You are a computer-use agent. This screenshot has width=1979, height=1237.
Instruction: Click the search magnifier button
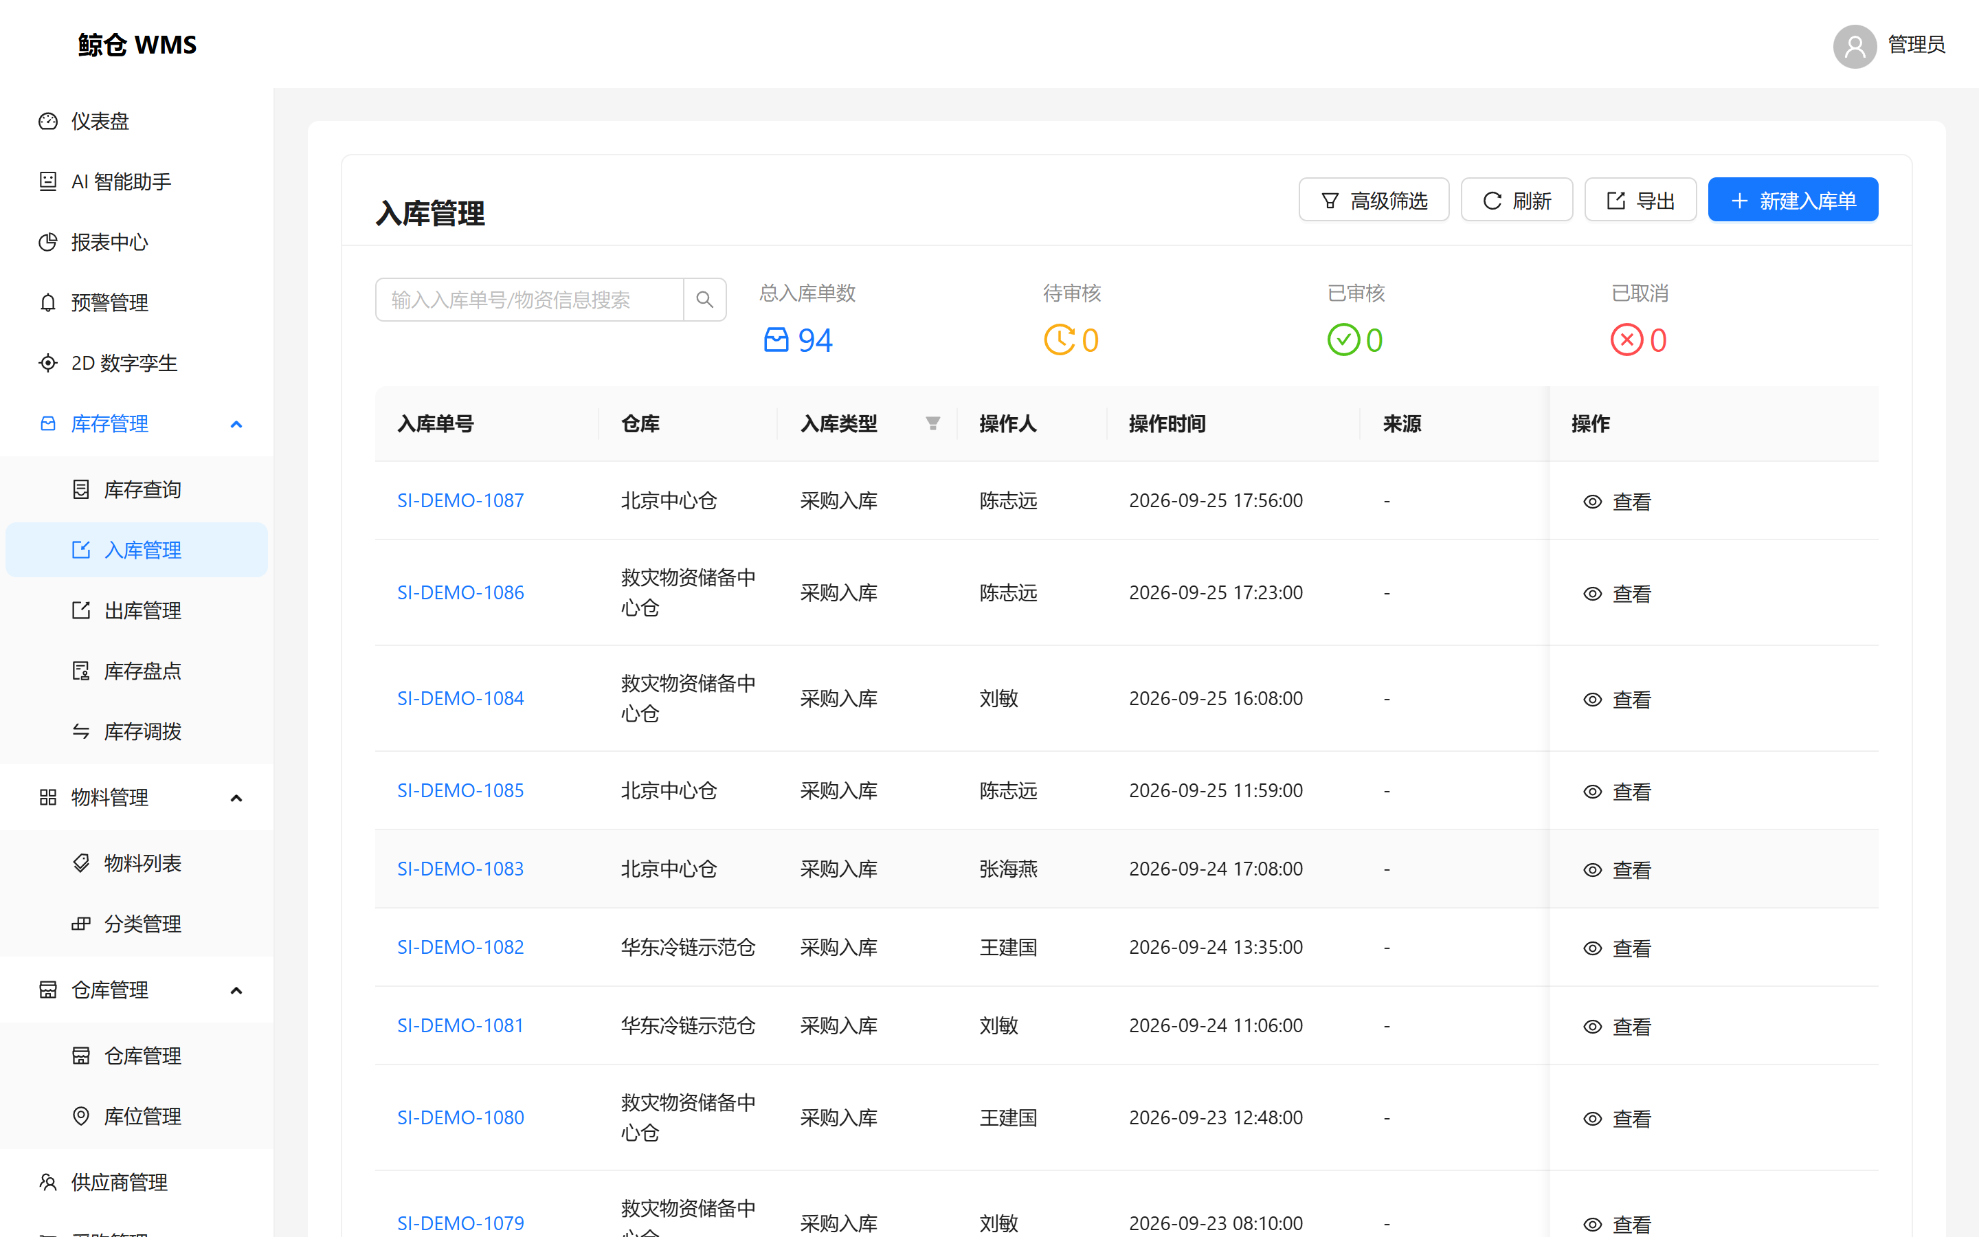(x=704, y=300)
